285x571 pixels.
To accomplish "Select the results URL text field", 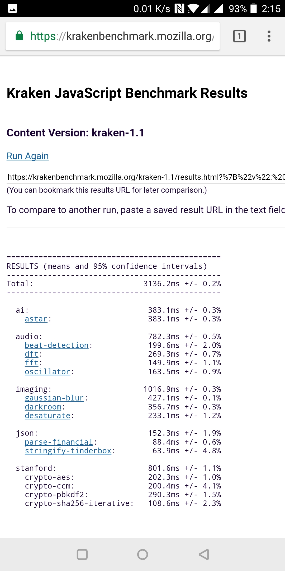I will click(146, 177).
